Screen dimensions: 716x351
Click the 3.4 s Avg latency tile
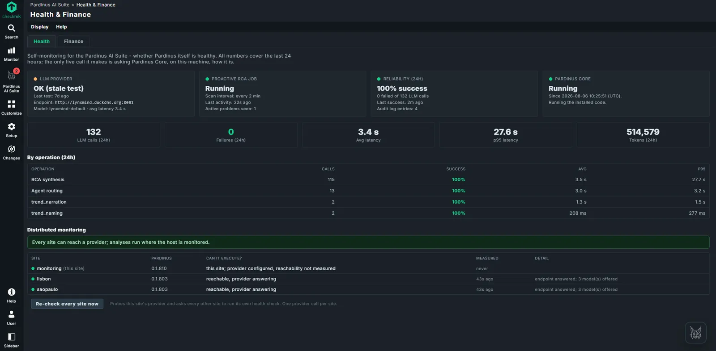(368, 135)
